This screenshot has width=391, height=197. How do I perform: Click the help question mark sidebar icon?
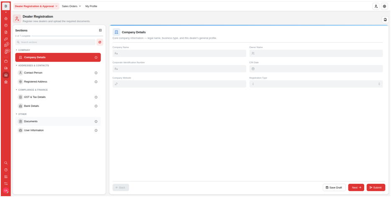(x=6, y=170)
